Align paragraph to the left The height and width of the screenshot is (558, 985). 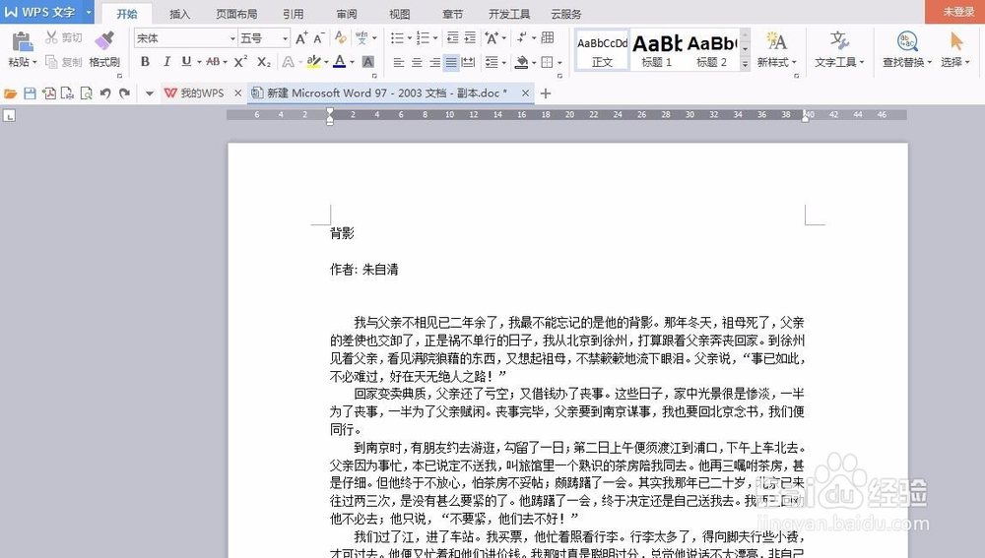point(398,62)
